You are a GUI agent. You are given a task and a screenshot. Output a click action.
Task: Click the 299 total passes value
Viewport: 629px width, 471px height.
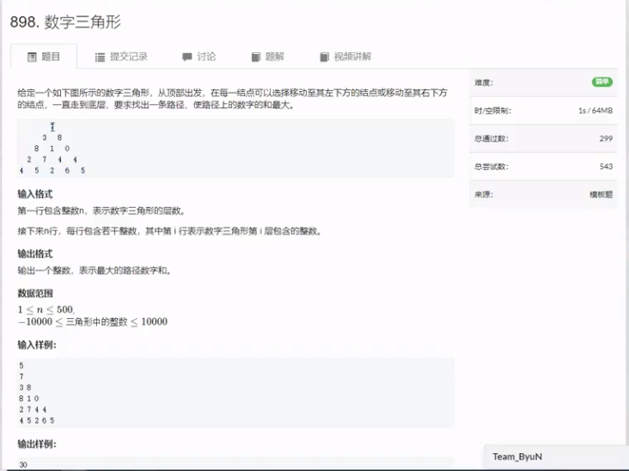[x=606, y=138]
